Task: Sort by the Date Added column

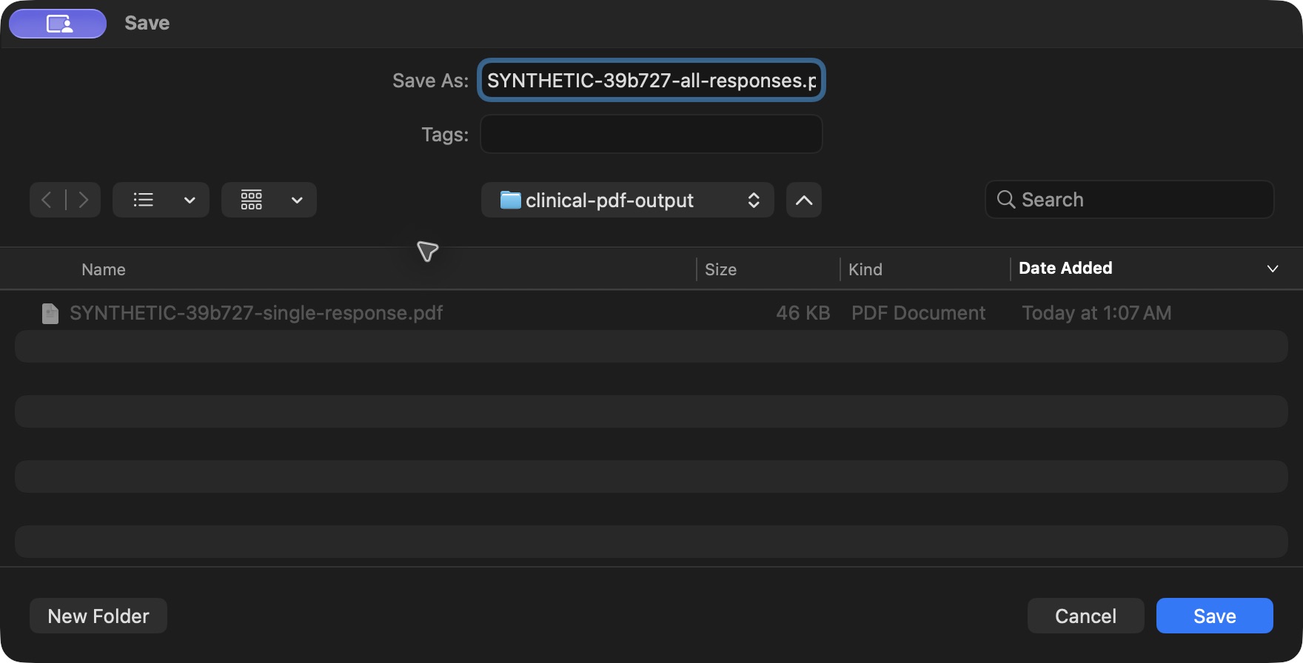Action: 1065,268
